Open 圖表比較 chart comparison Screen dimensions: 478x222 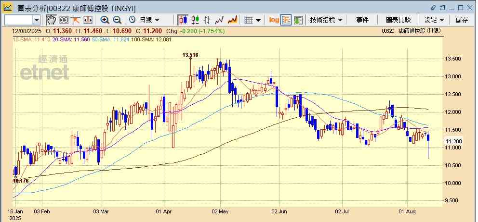point(398,20)
